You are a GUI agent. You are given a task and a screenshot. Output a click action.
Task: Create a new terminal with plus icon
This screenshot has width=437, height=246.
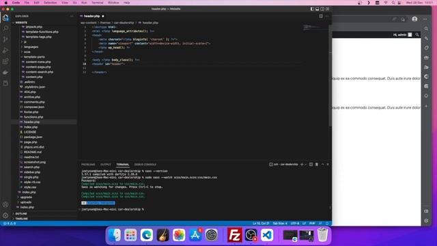[x=302, y=164]
